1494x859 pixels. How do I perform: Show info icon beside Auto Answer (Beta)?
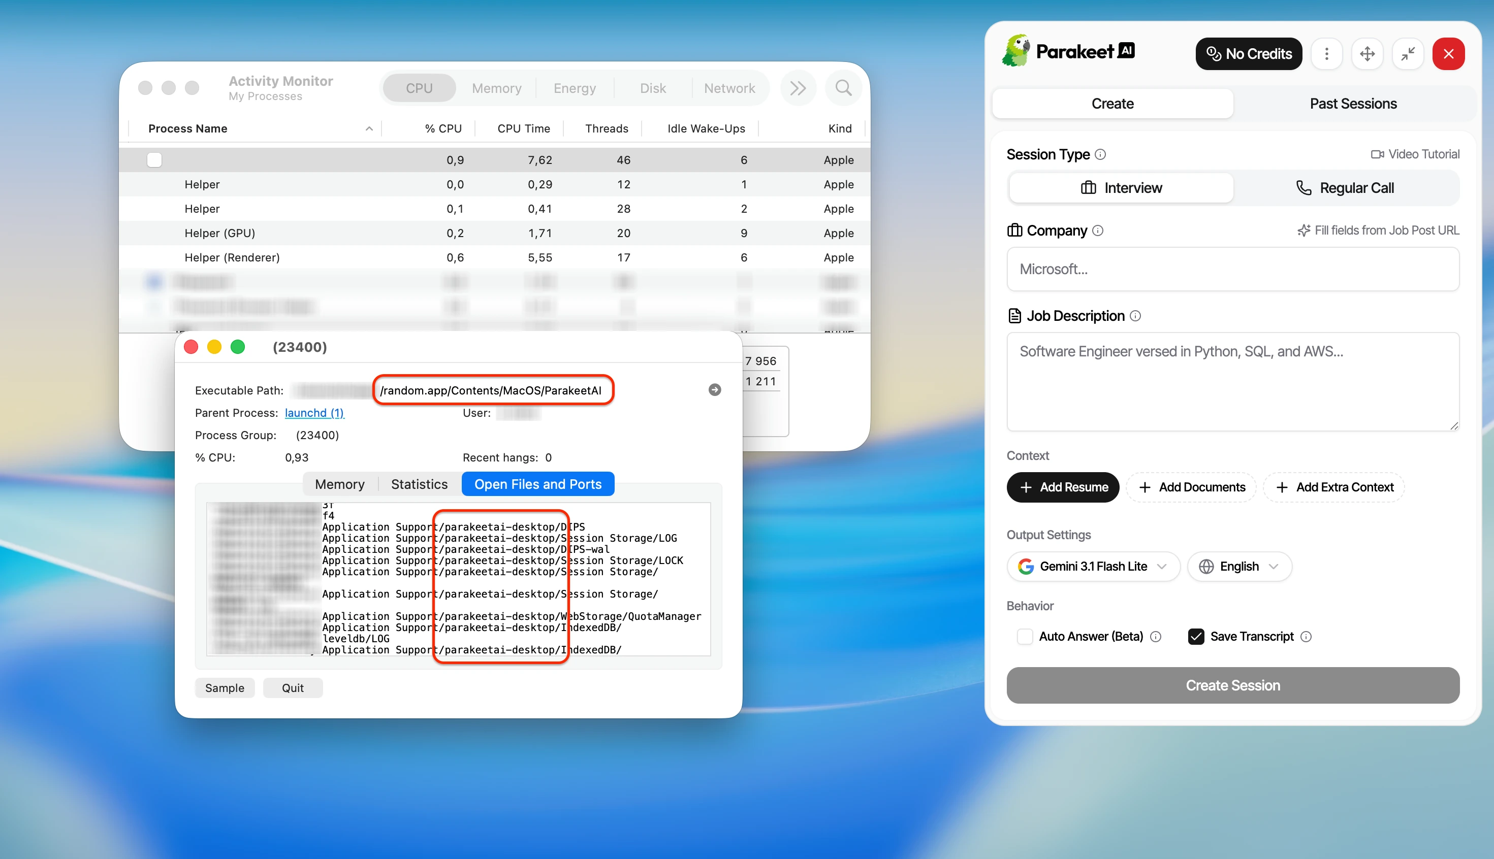tap(1156, 637)
